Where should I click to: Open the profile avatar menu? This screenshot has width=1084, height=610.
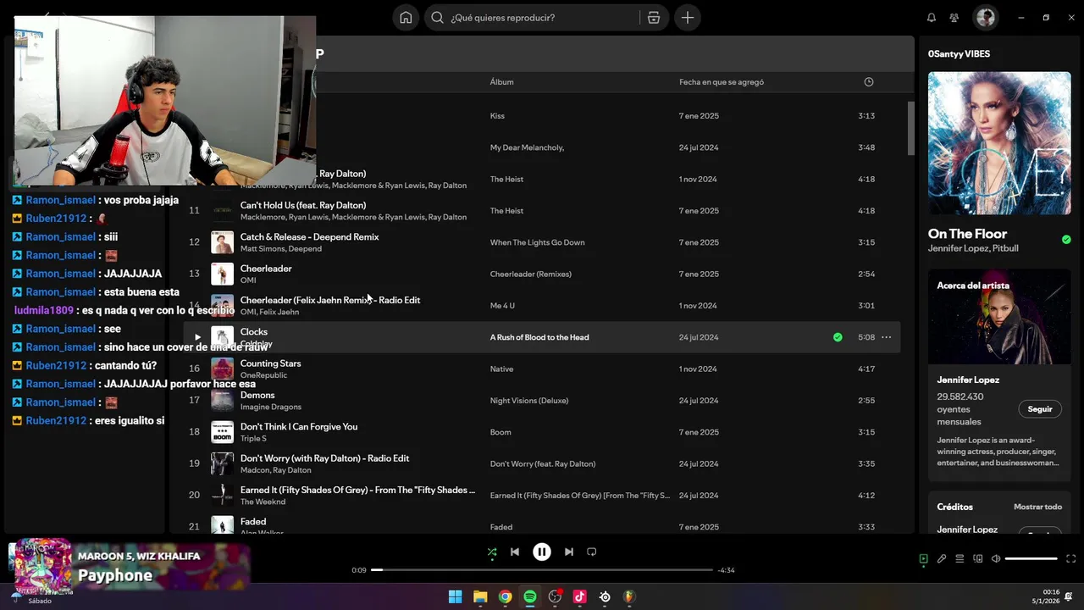[x=985, y=17]
